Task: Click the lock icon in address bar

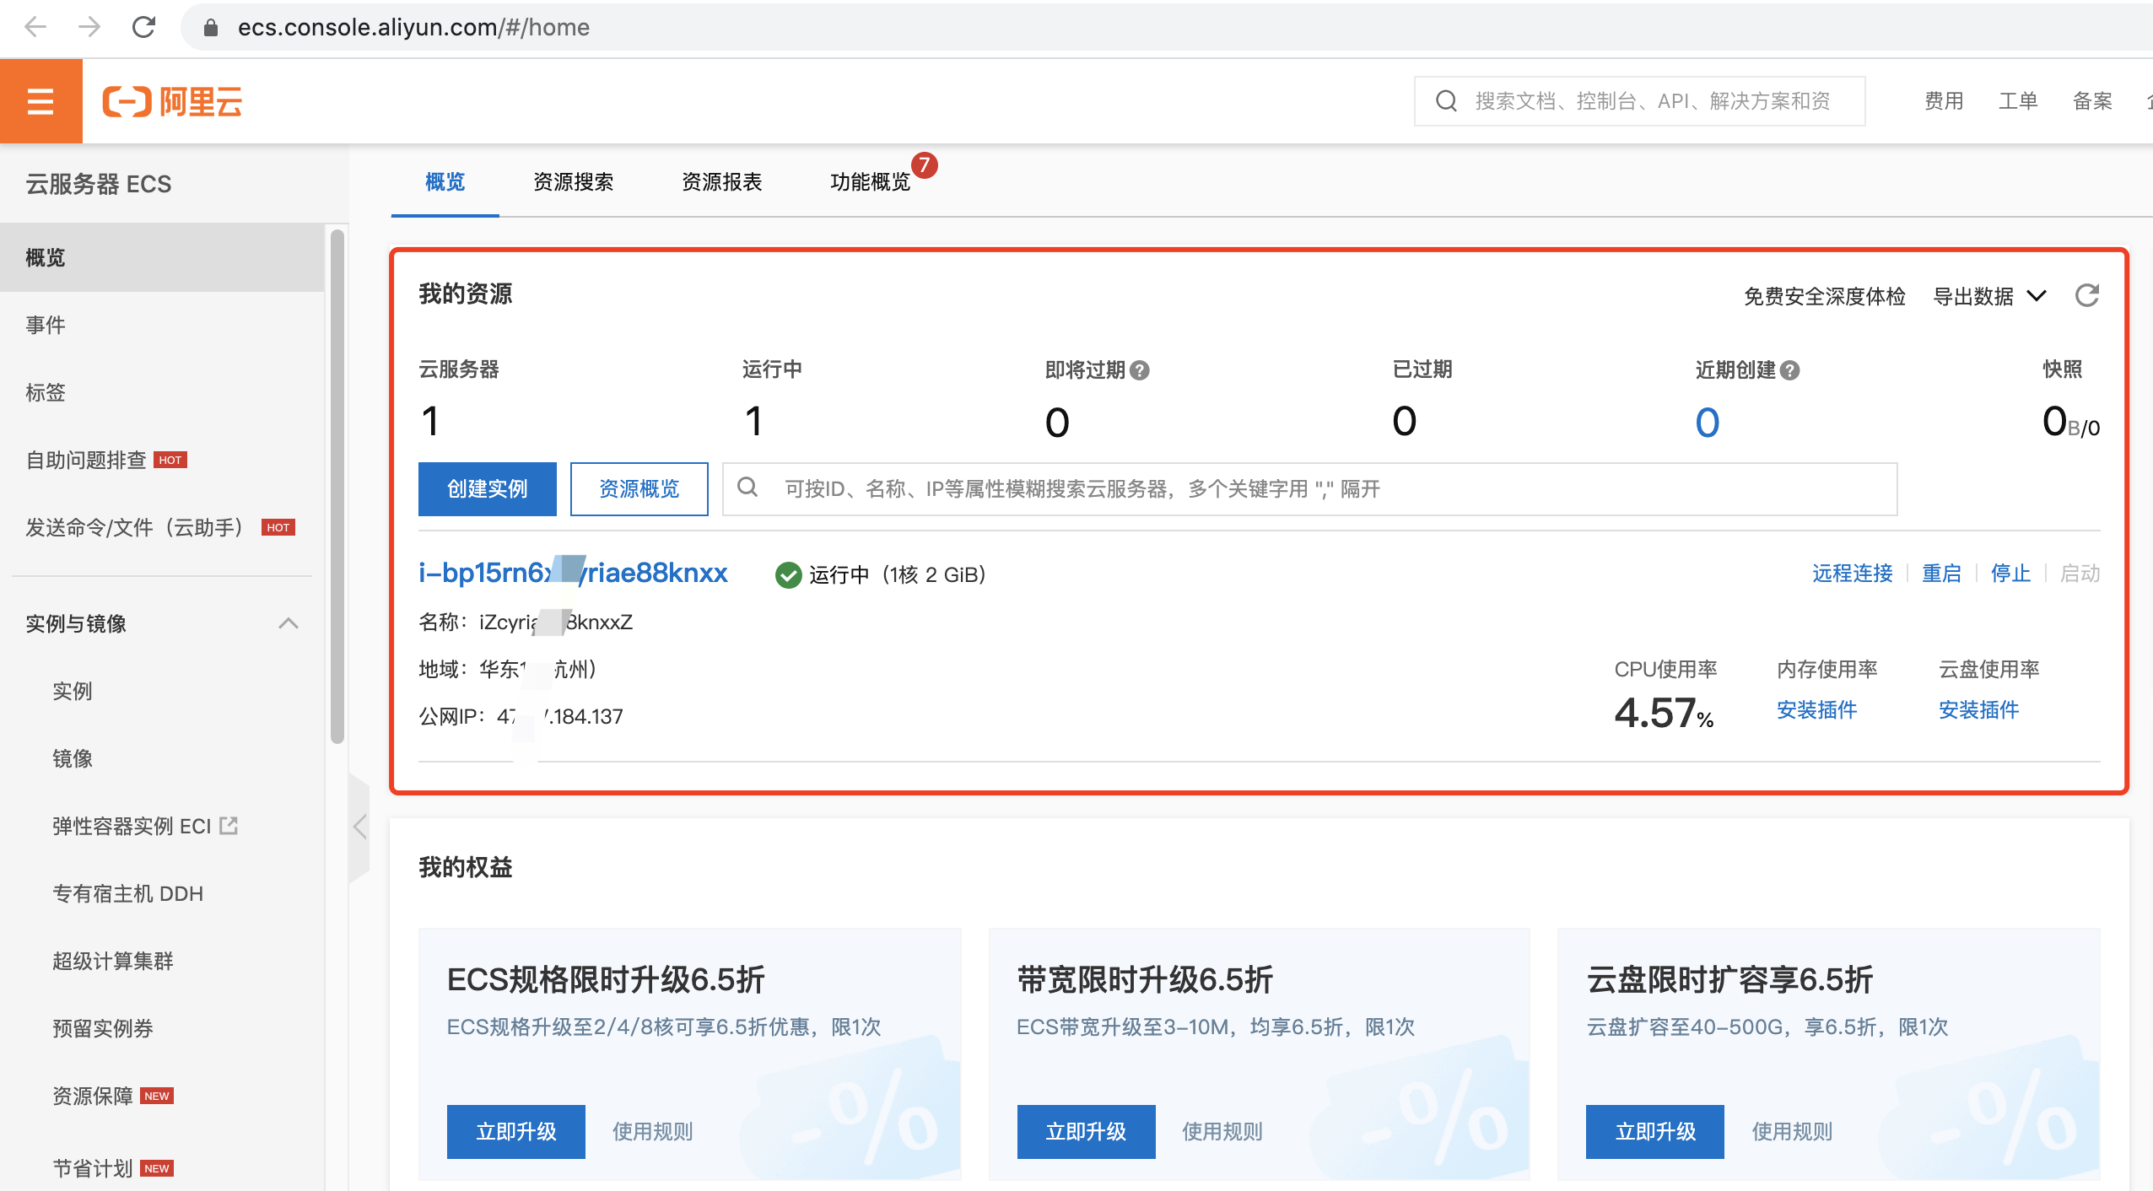Action: click(x=211, y=28)
